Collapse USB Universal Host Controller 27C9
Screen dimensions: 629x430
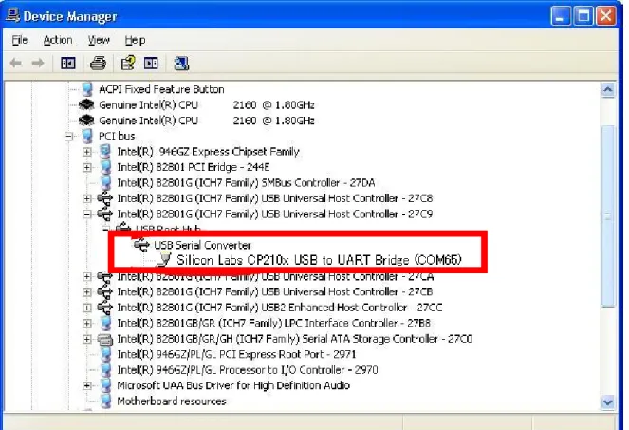coord(87,215)
